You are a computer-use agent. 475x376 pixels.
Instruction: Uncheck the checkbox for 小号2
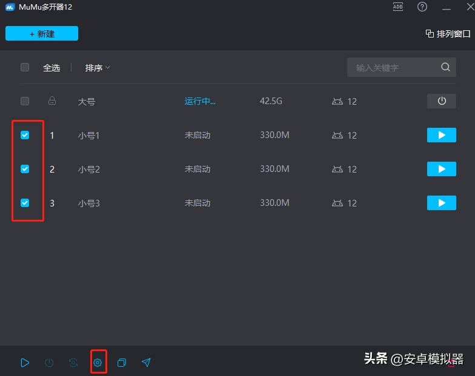coord(25,169)
